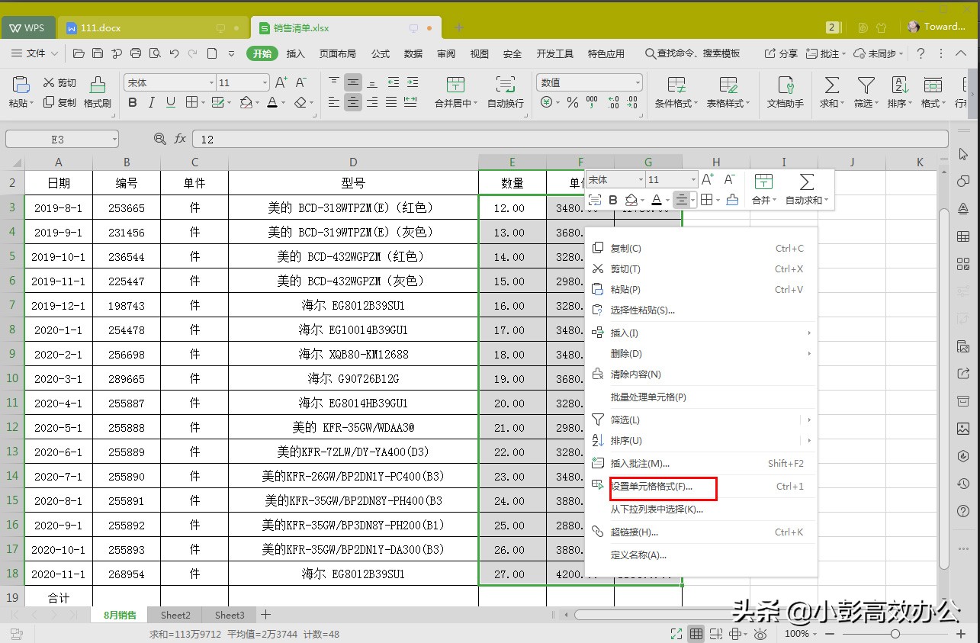Apply AutoSum (求和)

click(831, 90)
